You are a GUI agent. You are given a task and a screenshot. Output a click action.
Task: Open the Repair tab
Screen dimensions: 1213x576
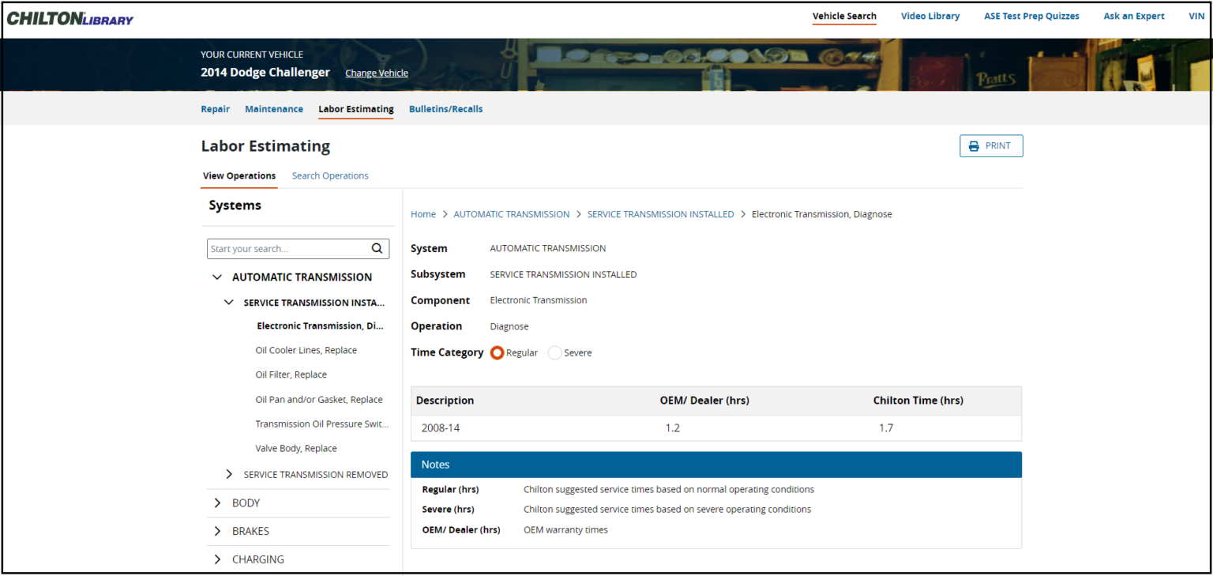[x=215, y=109]
